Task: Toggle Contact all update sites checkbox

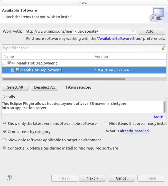Action: [x=4, y=148]
